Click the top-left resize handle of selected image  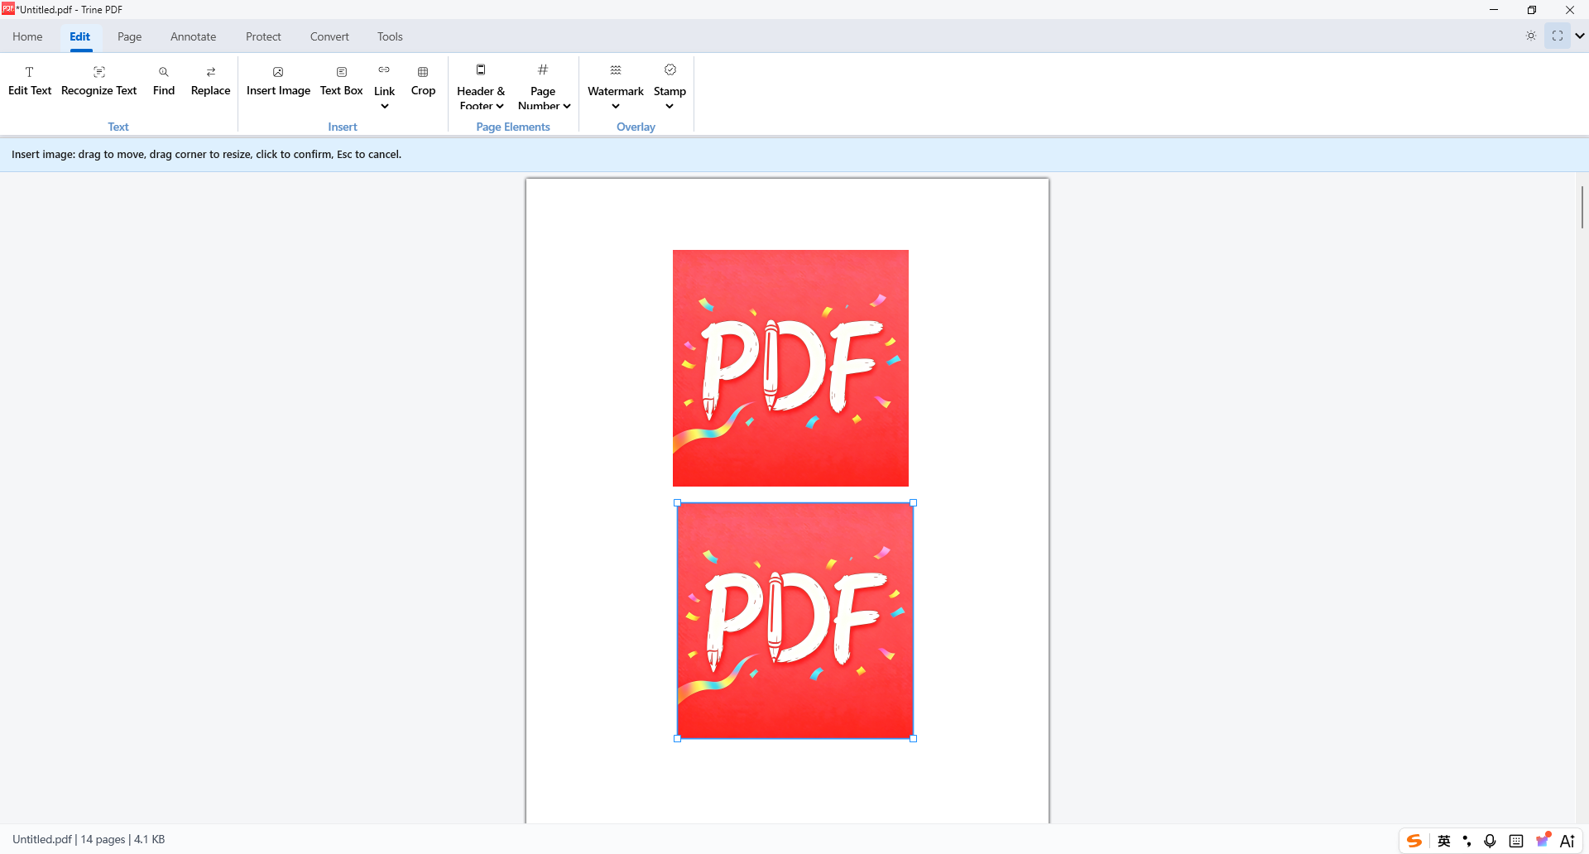[x=678, y=503]
